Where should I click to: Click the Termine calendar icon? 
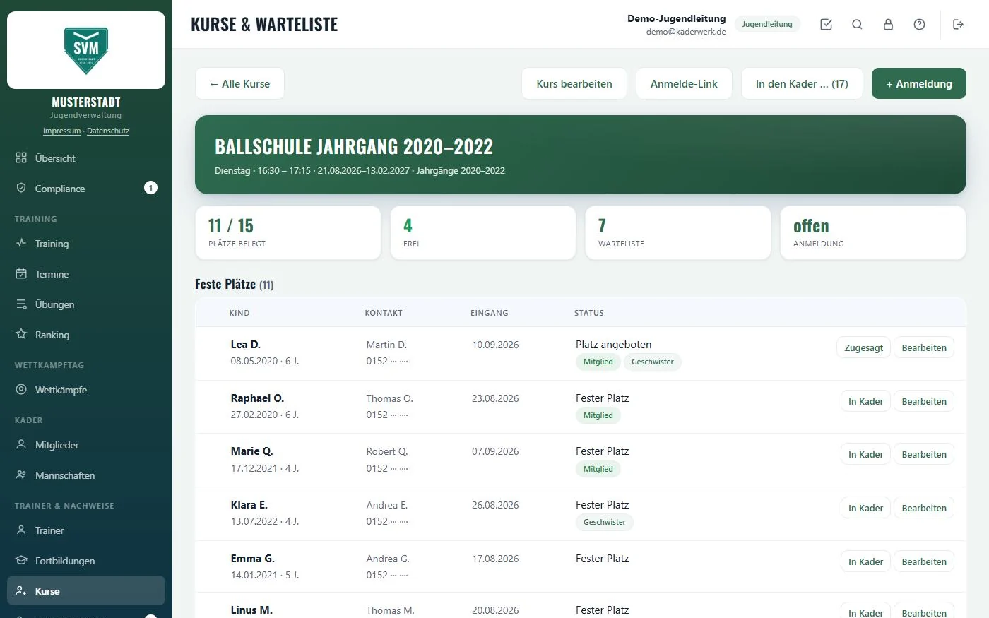coord(21,273)
